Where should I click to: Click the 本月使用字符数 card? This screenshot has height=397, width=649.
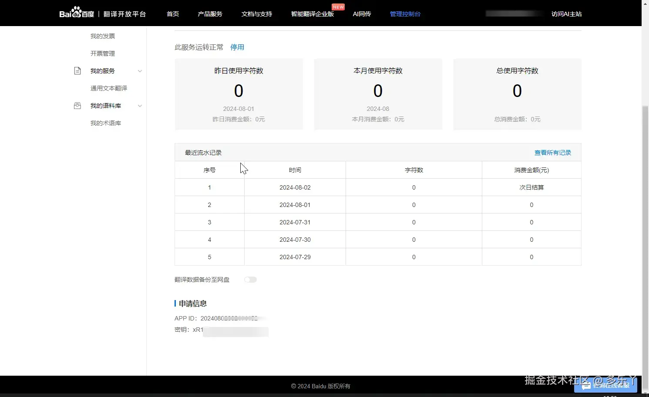pos(378,94)
